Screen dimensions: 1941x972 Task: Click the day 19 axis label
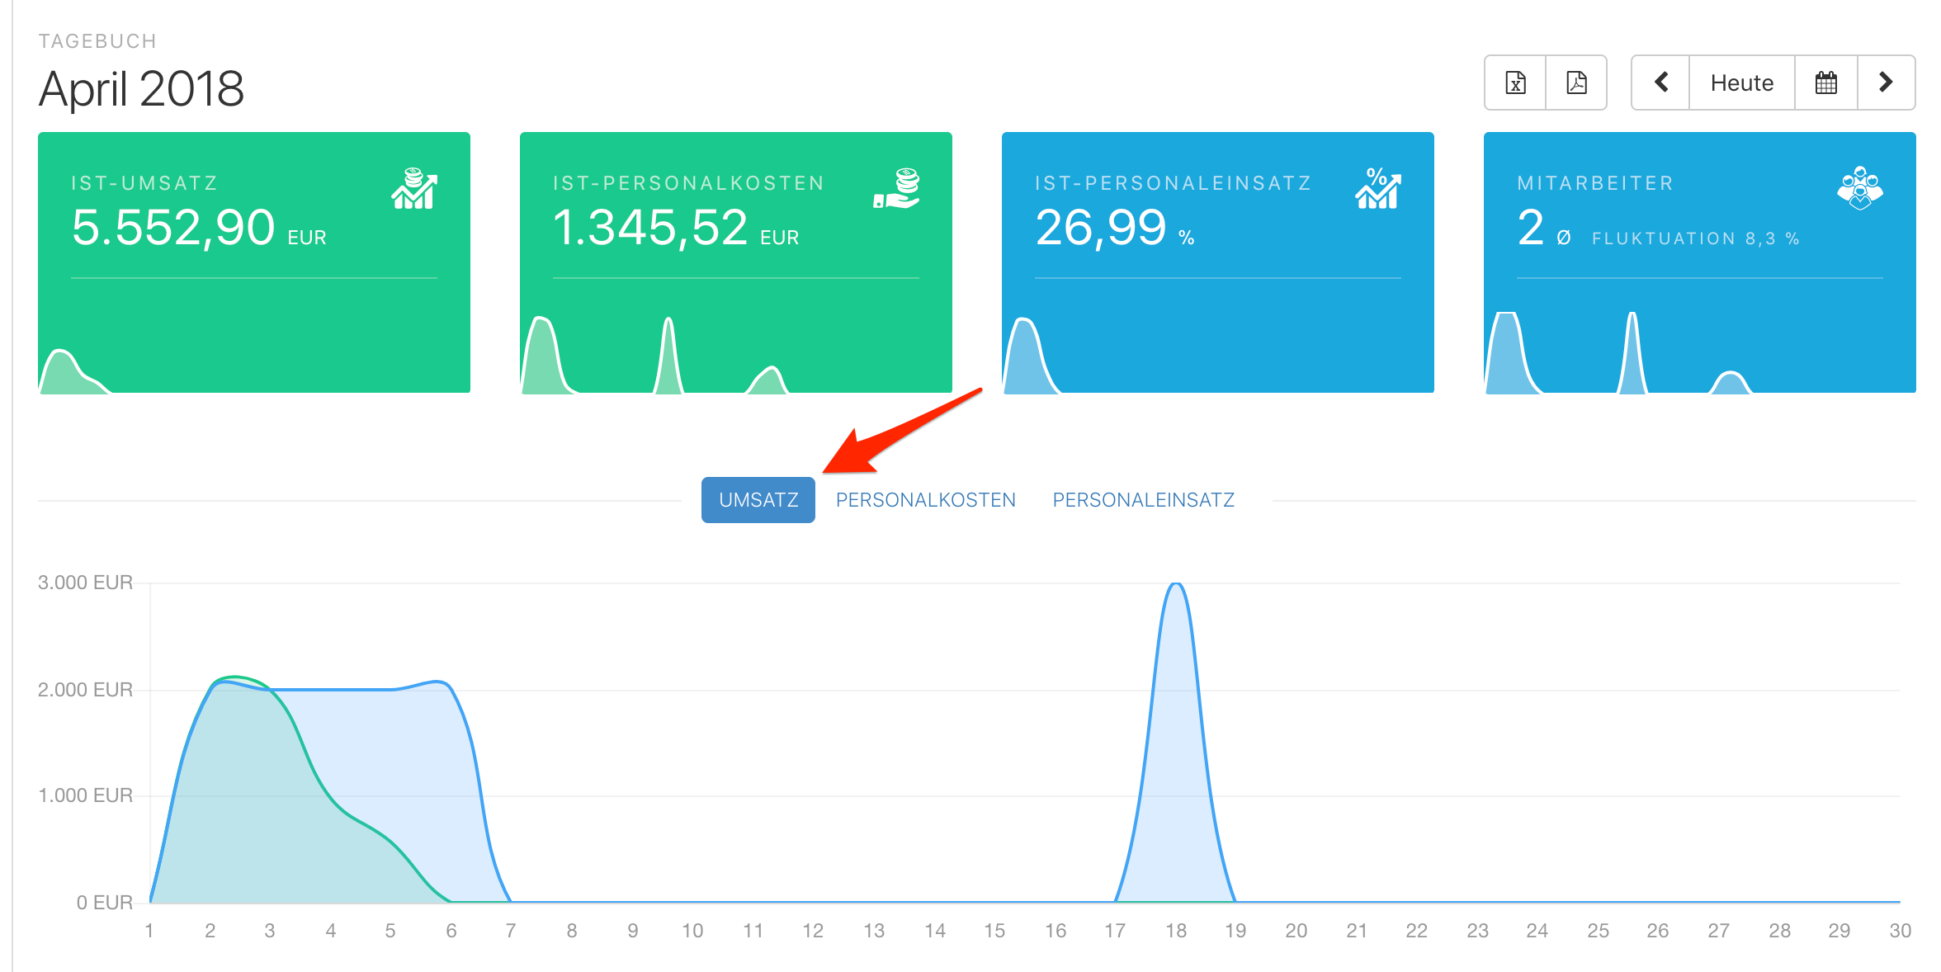coord(1235,931)
